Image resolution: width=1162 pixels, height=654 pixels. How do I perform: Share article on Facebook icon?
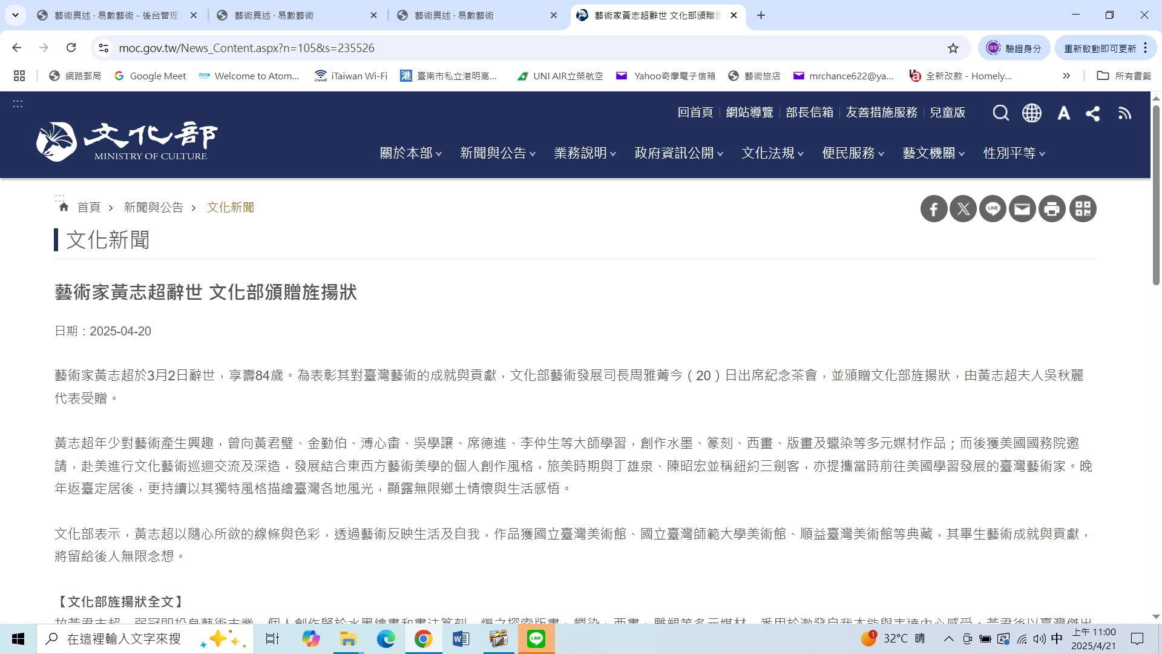934,209
